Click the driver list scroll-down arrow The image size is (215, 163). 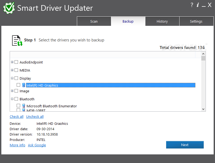(203, 109)
